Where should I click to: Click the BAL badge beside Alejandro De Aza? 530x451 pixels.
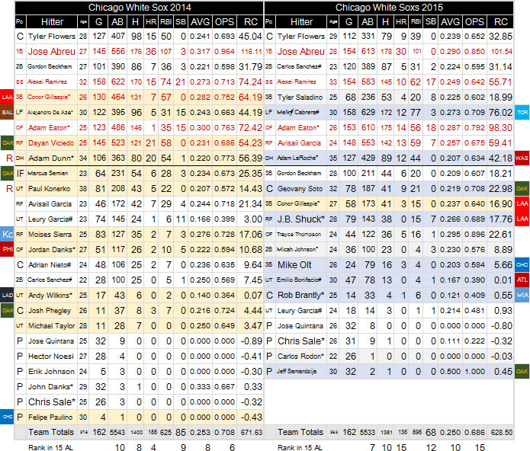point(7,113)
